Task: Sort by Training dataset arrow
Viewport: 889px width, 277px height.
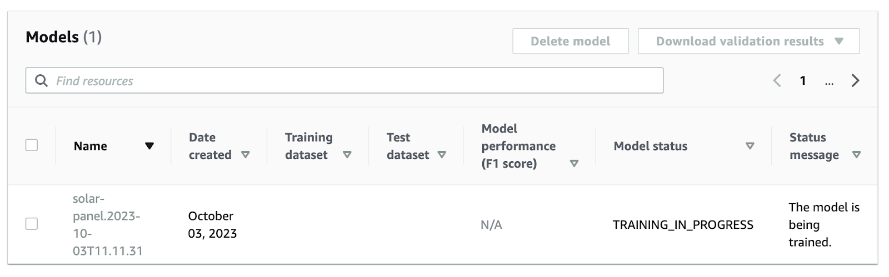Action: [347, 155]
